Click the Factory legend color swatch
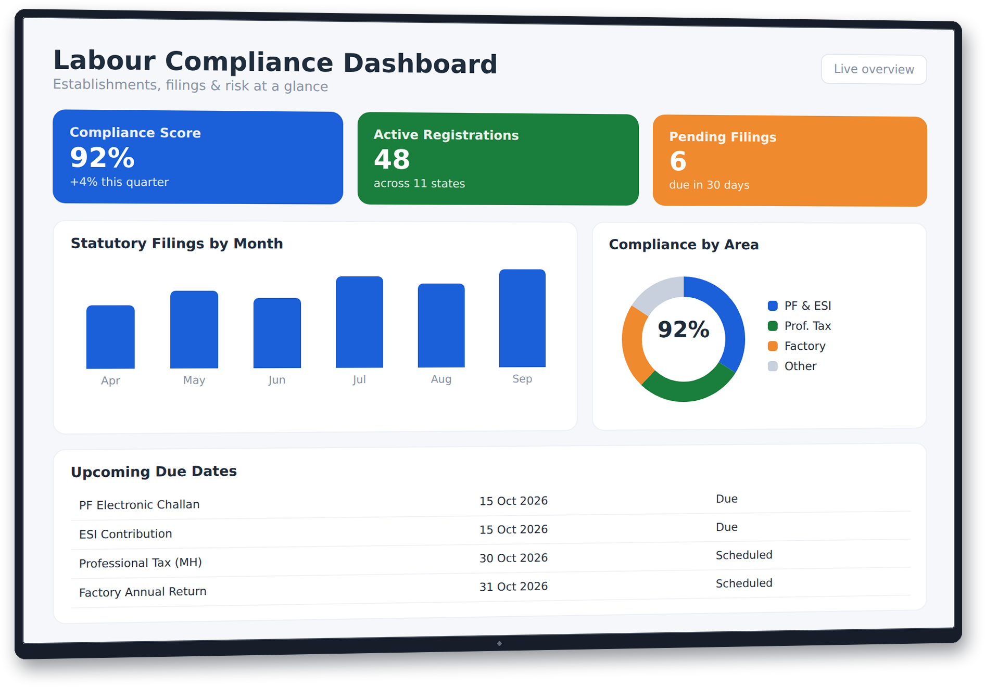Viewport: 985px width, 687px height. [773, 346]
